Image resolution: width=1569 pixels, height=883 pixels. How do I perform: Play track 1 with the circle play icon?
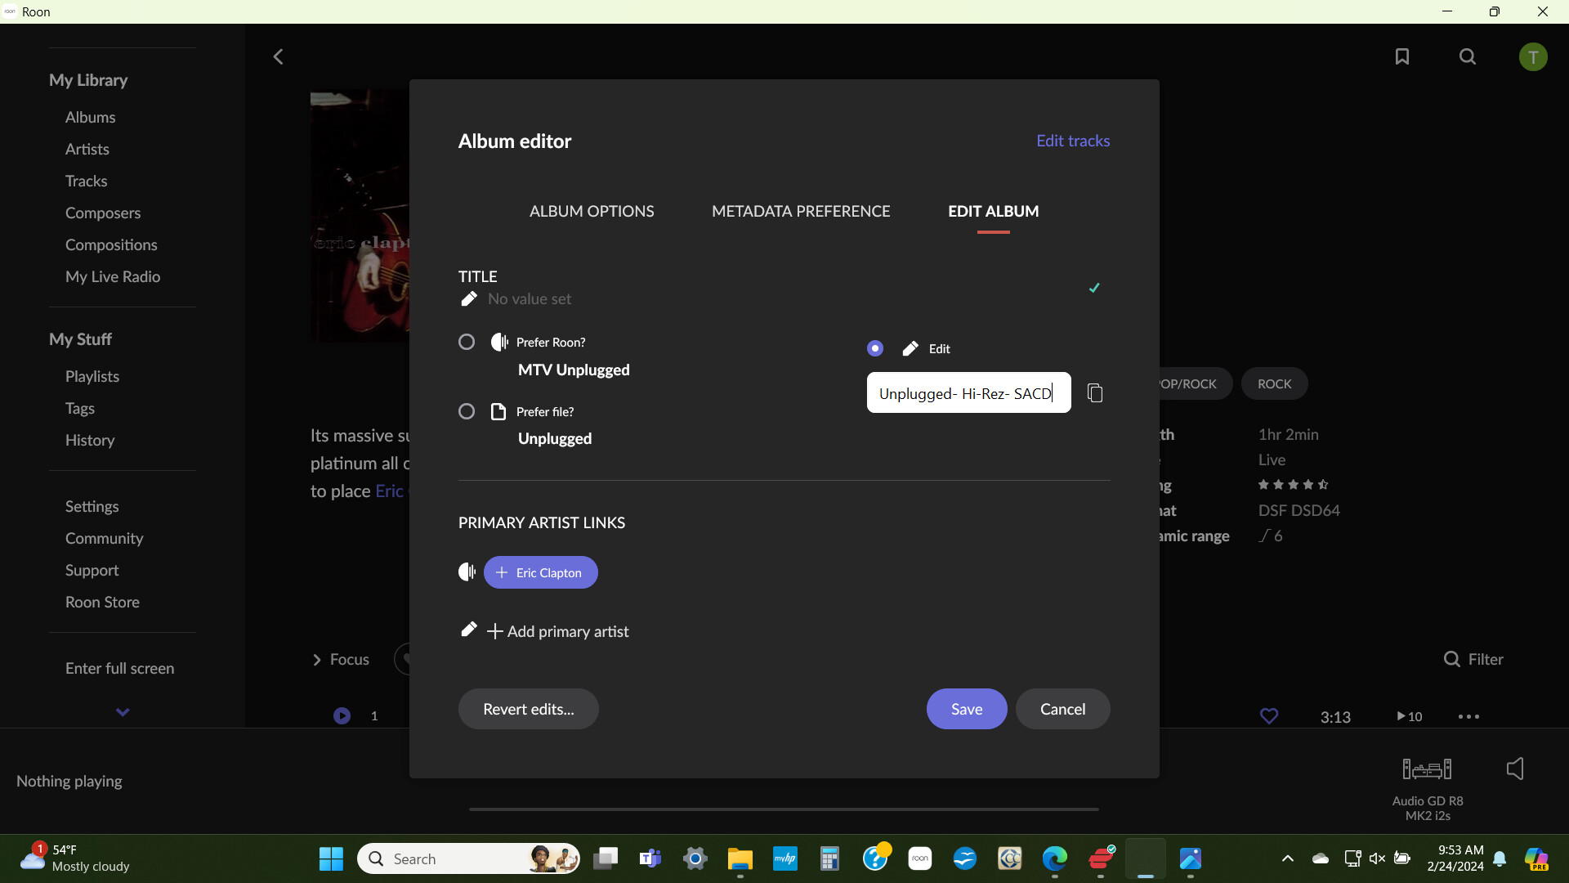pos(342,716)
